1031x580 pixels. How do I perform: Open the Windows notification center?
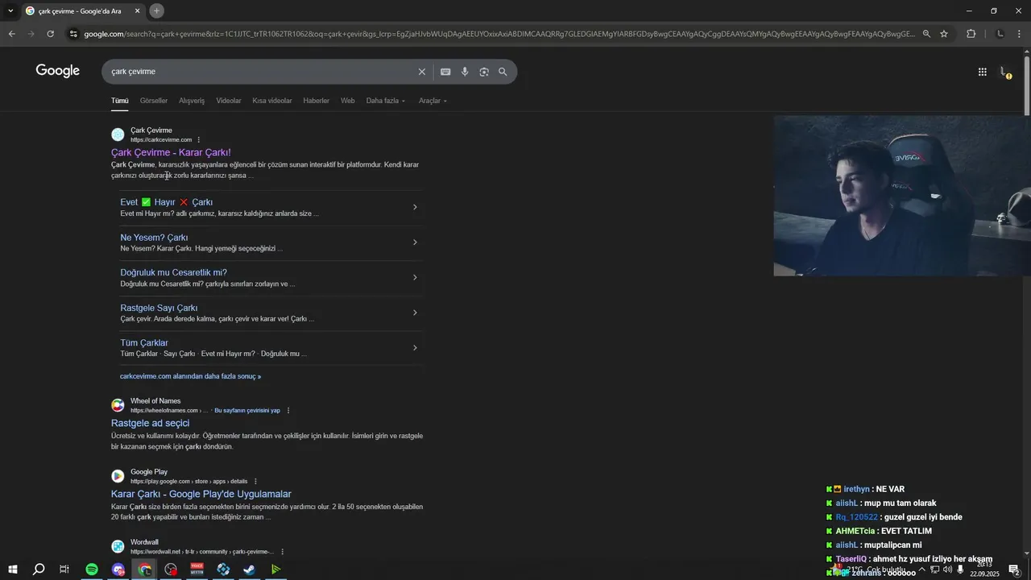(1015, 570)
